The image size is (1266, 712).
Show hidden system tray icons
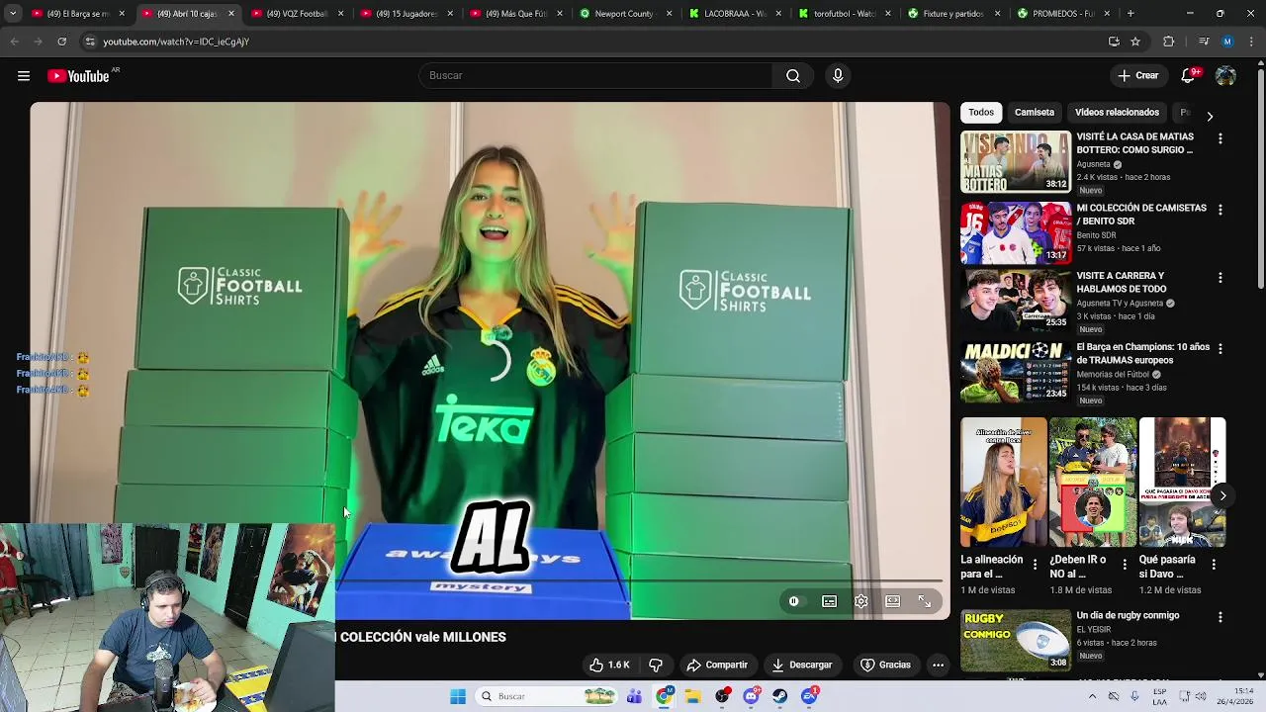(x=1092, y=696)
